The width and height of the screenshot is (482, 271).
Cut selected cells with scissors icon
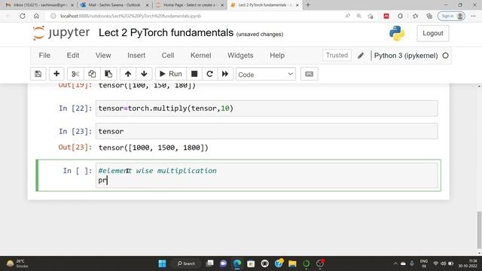tap(75, 74)
